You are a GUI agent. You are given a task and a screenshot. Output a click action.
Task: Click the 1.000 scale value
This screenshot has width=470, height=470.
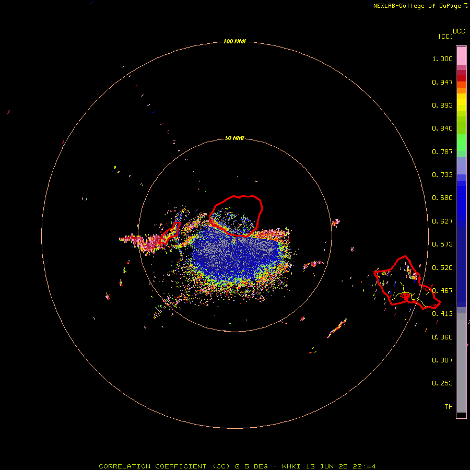pyautogui.click(x=442, y=58)
